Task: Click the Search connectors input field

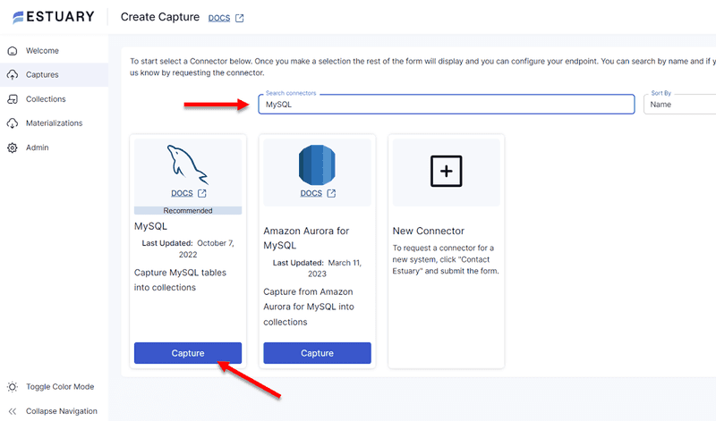Action: pos(446,105)
